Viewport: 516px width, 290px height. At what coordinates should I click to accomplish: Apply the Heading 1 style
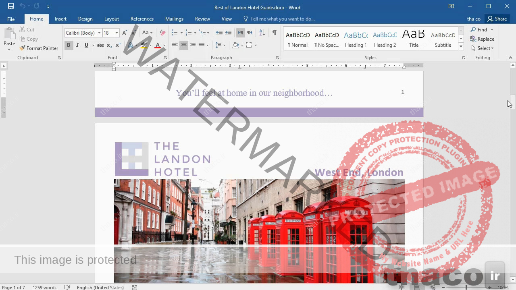[356, 39]
